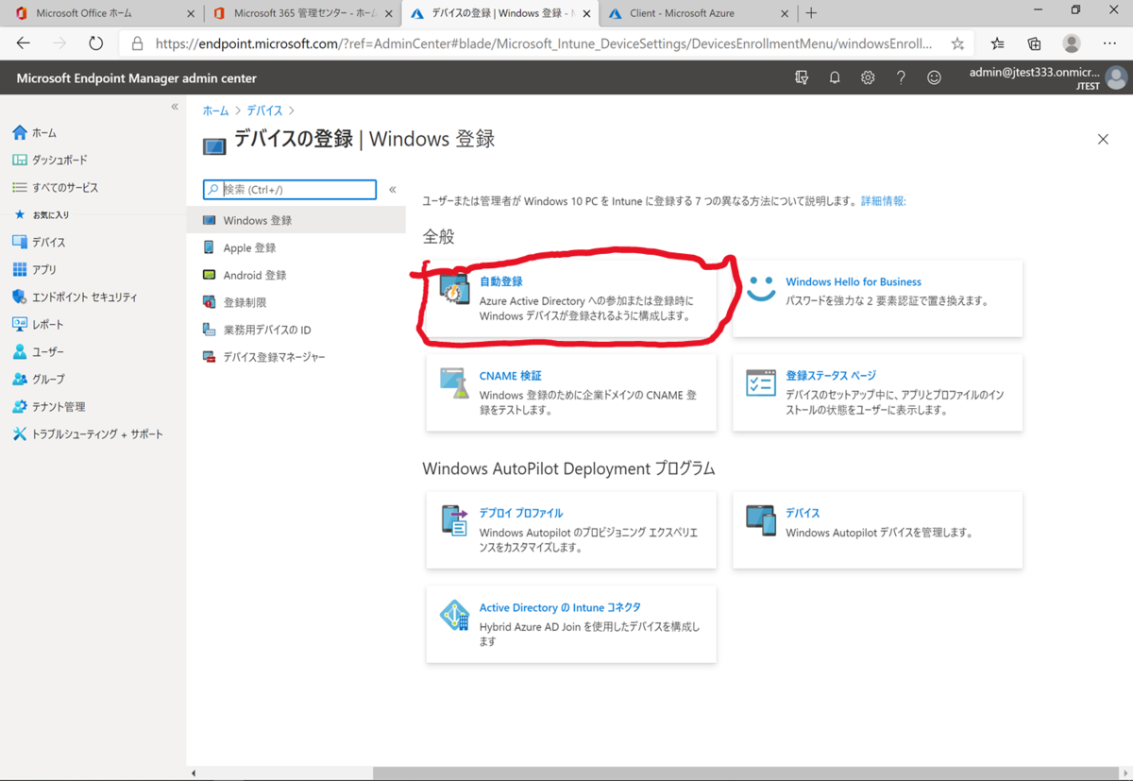
Task: Open the browser settings ellipsis menu
Action: tap(1109, 43)
